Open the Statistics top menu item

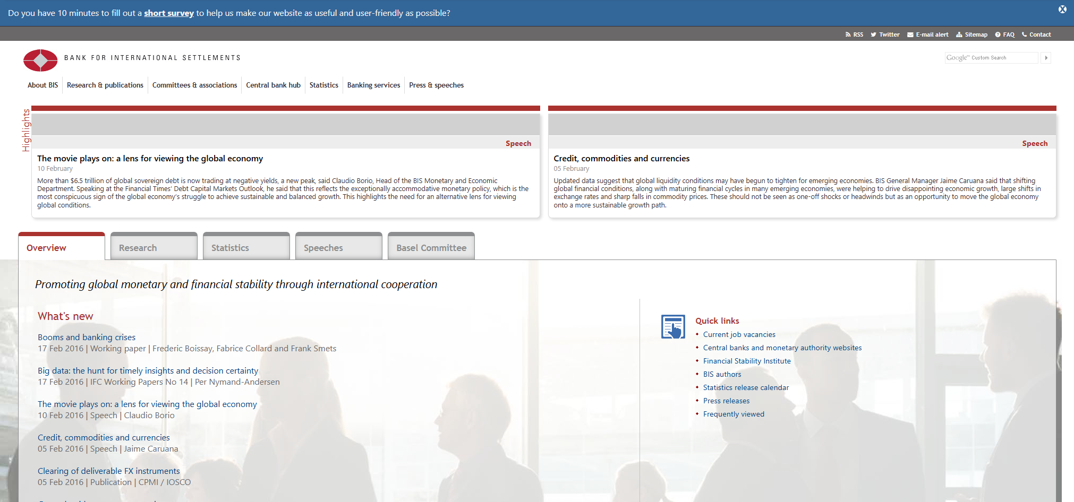tap(324, 85)
